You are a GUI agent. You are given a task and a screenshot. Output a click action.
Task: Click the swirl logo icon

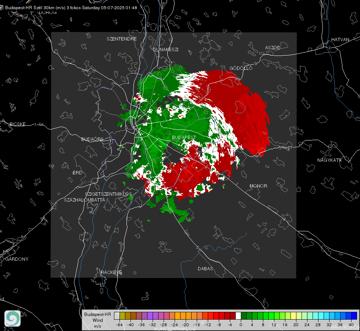(x=13, y=318)
